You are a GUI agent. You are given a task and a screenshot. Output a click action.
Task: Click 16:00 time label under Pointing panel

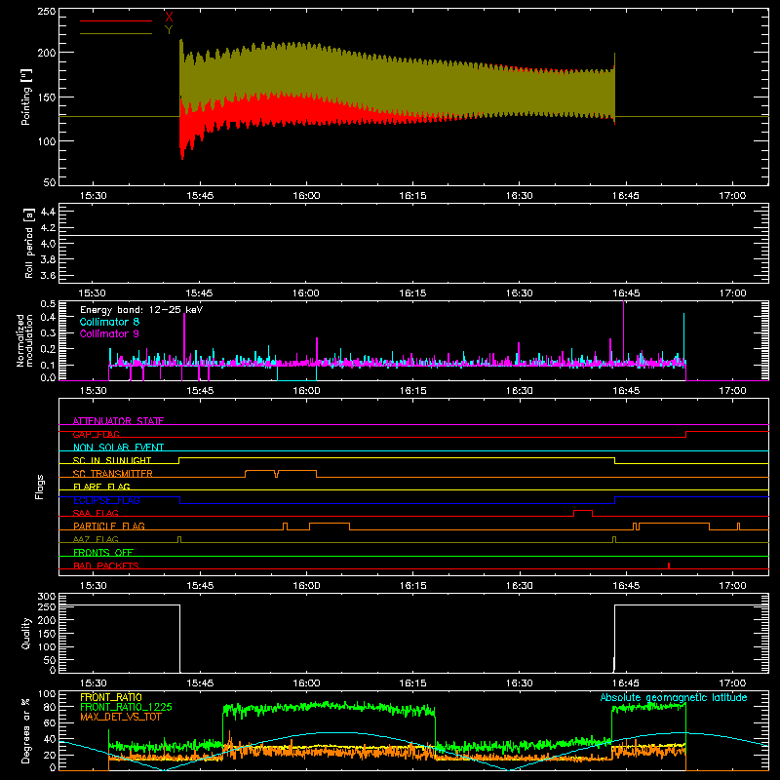(306, 196)
